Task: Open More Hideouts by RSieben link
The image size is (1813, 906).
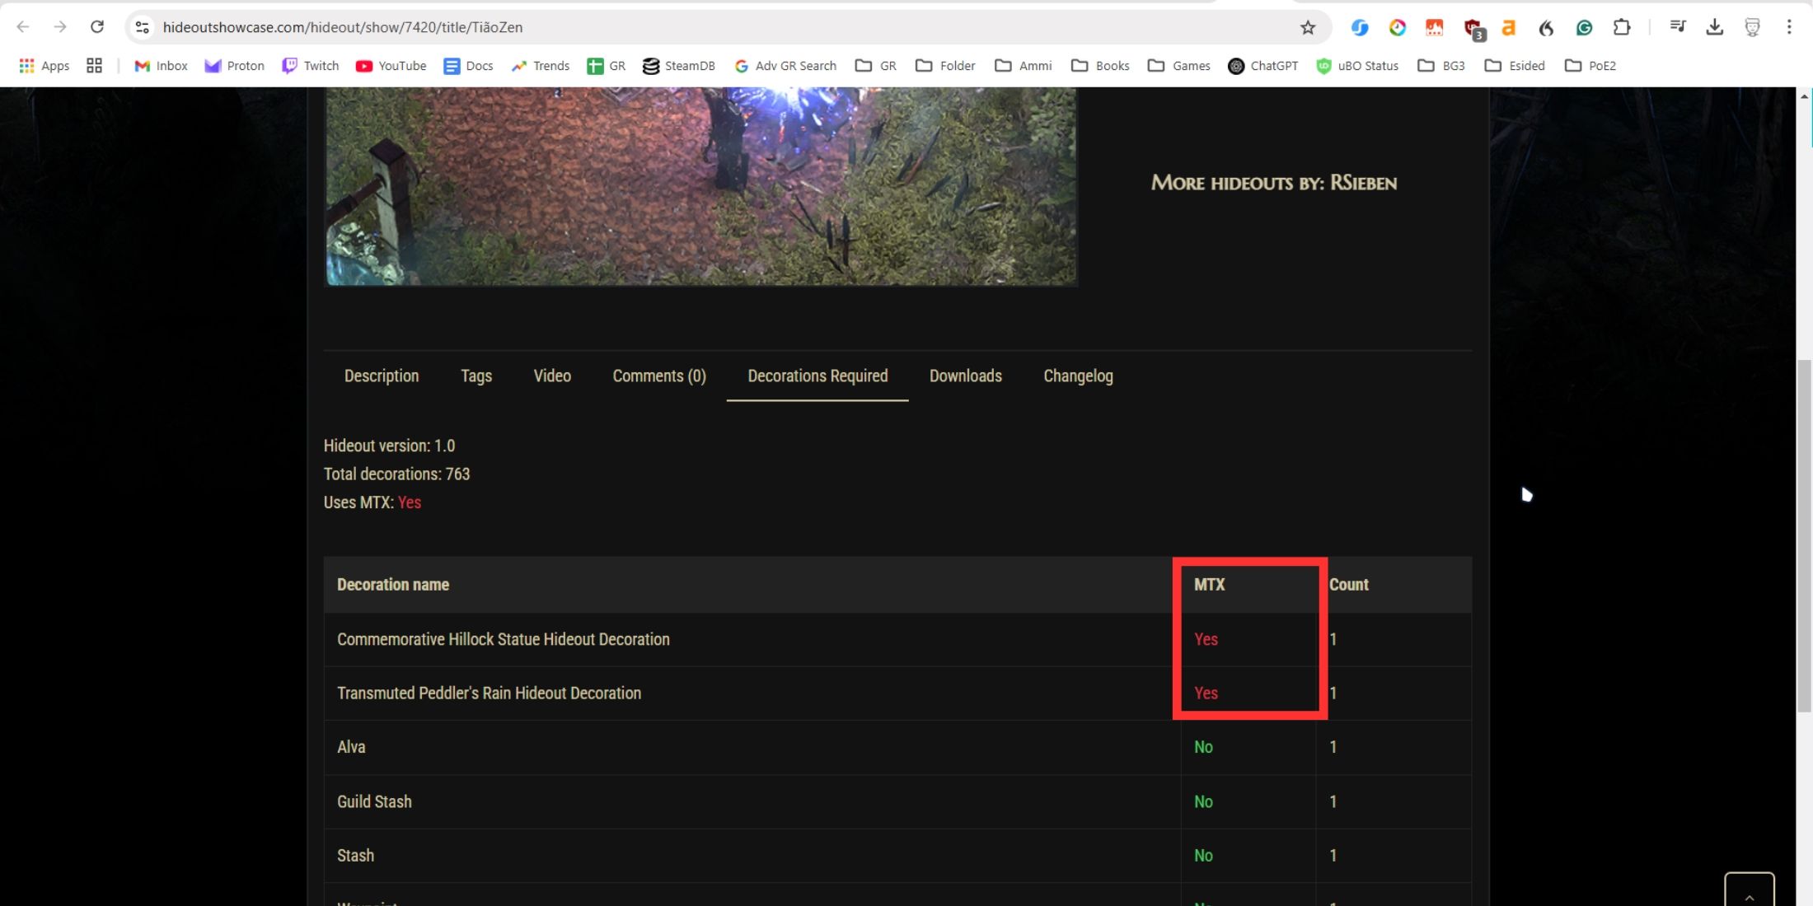Action: click(1274, 183)
